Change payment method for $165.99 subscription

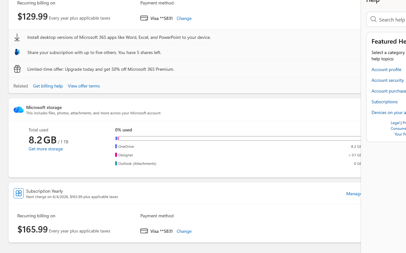coord(184,231)
